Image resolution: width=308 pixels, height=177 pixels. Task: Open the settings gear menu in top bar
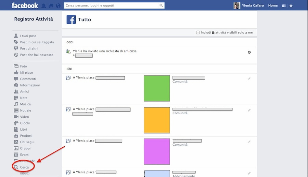point(291,6)
